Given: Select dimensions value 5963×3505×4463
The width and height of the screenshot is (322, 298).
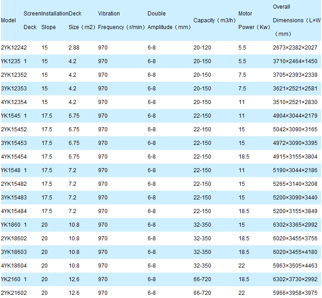Looking at the screenshot, I should click(x=295, y=266).
